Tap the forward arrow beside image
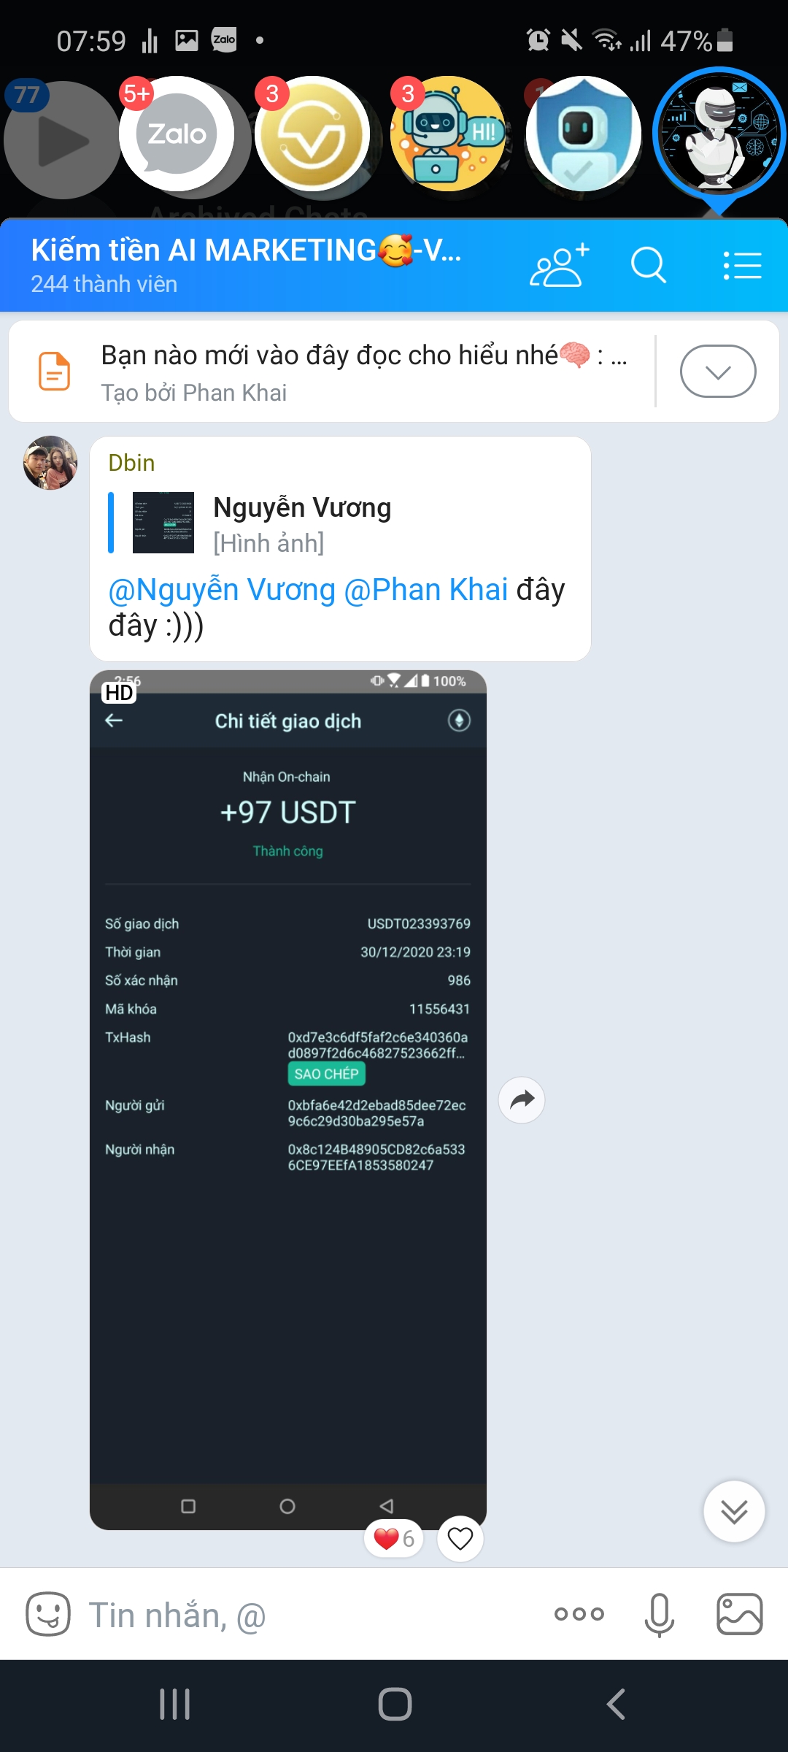 [522, 1099]
